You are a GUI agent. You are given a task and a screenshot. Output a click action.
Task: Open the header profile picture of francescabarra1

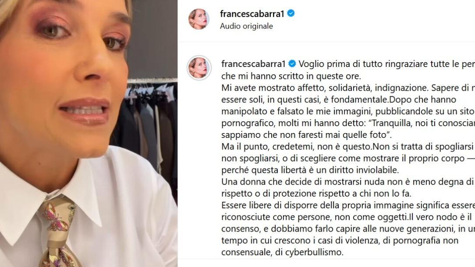tap(199, 19)
